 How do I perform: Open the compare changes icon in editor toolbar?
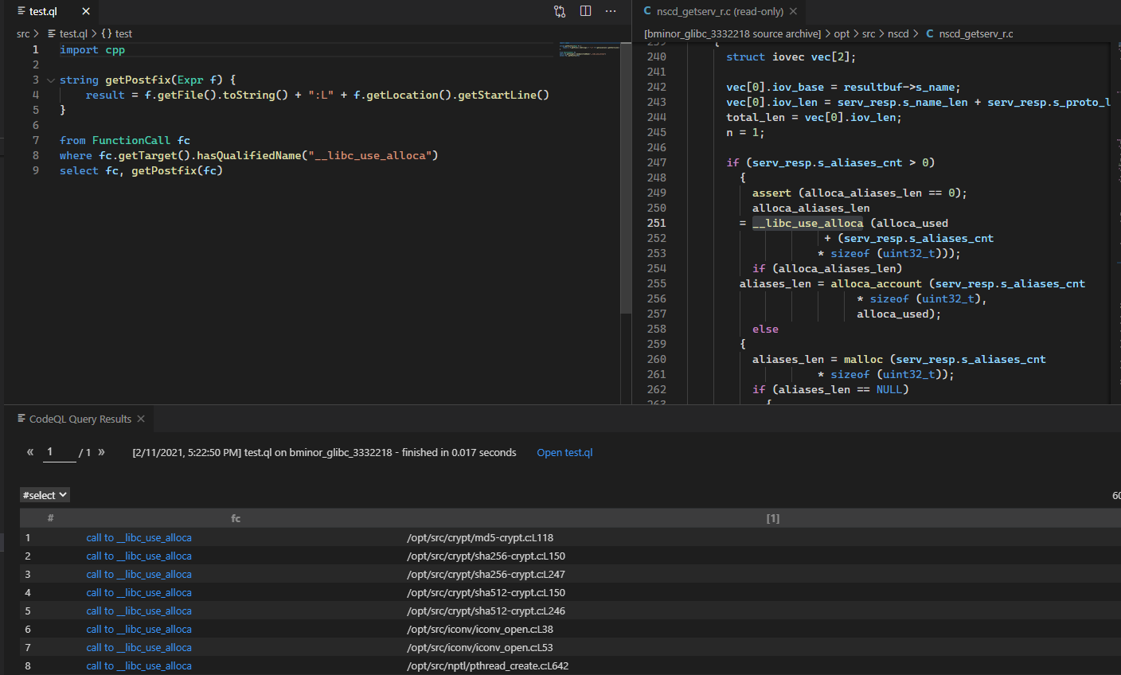[x=560, y=11]
